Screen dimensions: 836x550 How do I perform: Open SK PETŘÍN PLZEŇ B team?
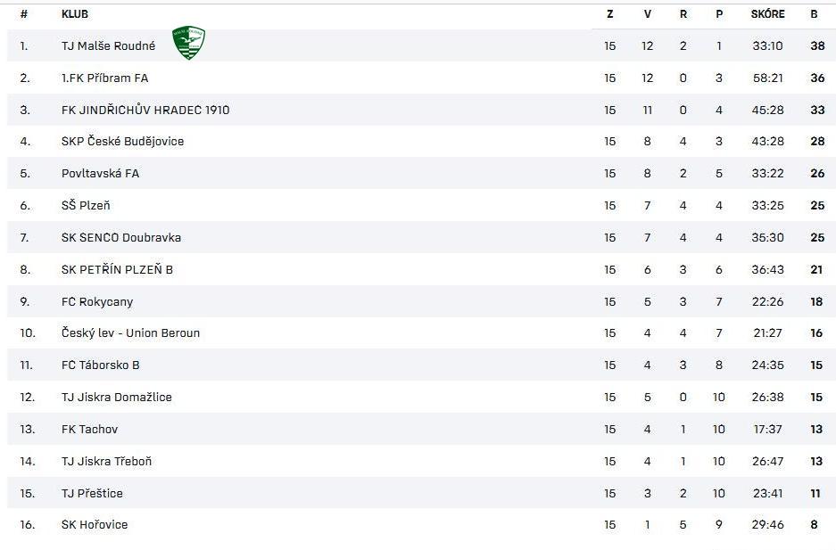[x=117, y=270]
